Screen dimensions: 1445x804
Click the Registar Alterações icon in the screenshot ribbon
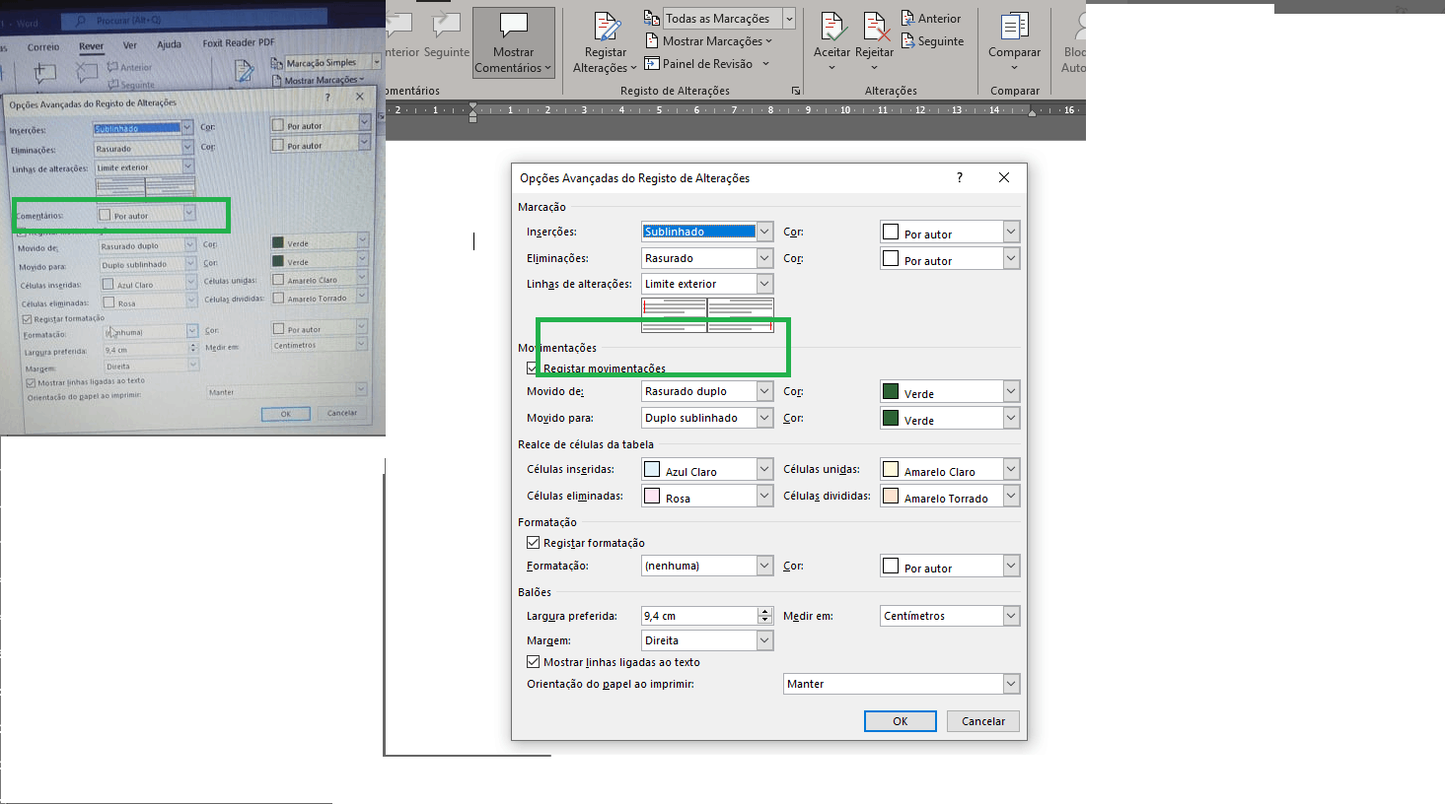[x=606, y=27]
